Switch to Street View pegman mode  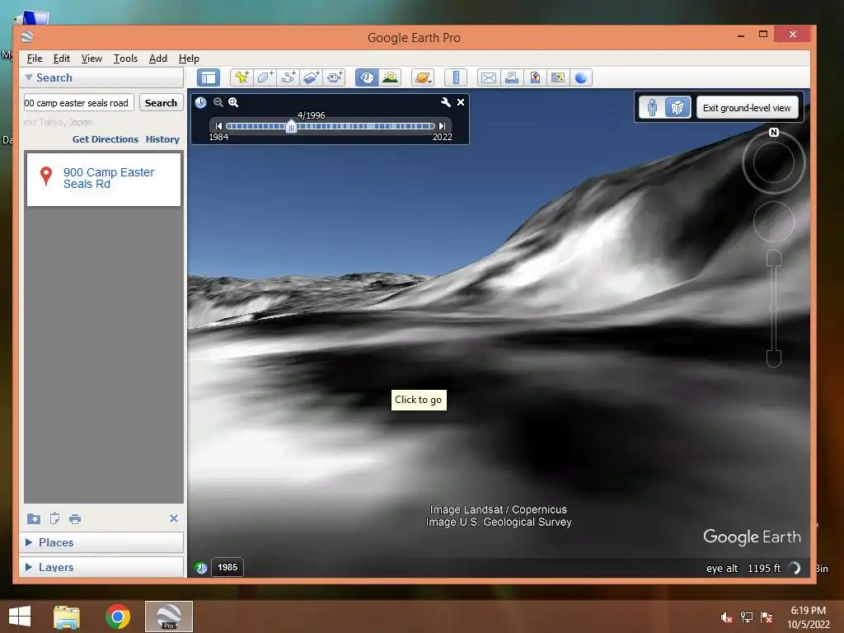[x=652, y=108]
